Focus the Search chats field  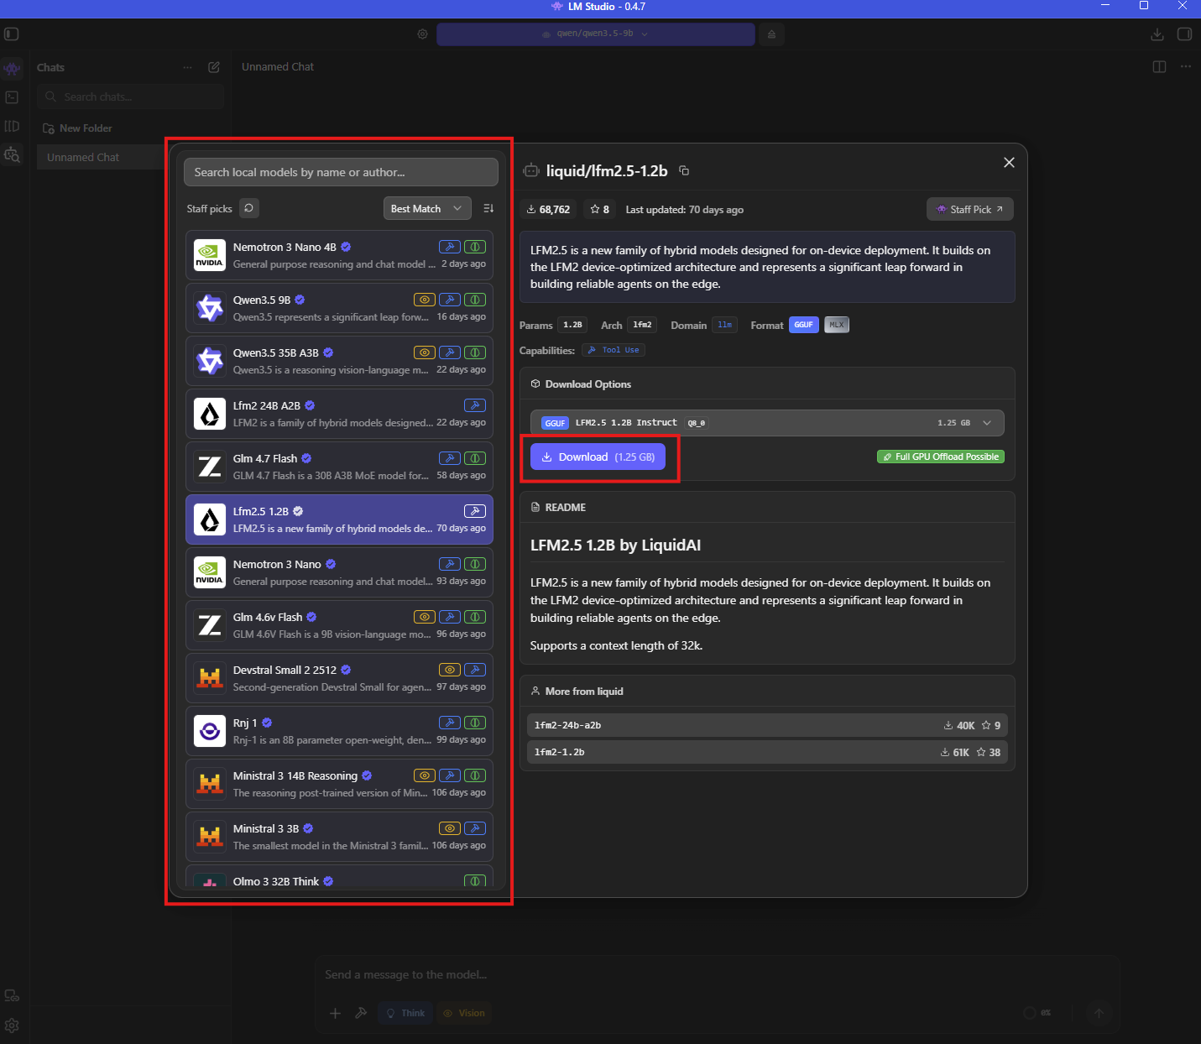pos(131,97)
